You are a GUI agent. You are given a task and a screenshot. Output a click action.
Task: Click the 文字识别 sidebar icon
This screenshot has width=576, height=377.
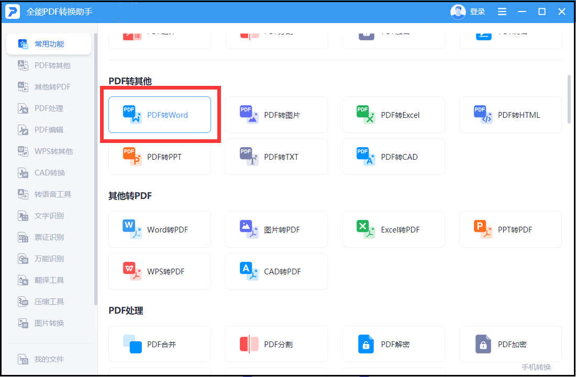[x=23, y=216]
